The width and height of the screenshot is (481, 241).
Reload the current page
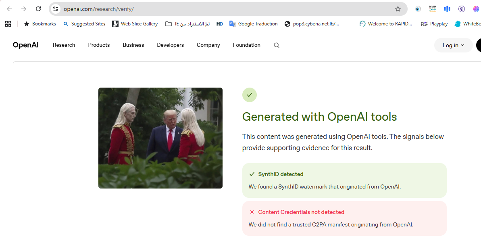tap(38, 9)
